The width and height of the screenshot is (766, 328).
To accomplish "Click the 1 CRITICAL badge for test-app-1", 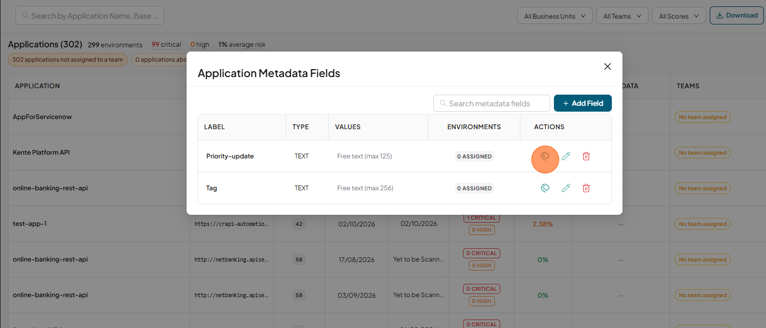I will click(x=481, y=218).
